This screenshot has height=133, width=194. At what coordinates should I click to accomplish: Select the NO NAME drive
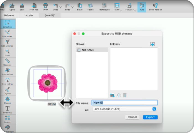(92, 50)
